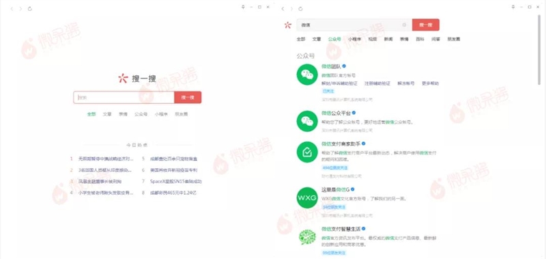
Task: Open hot topic 4 about 小学生被老师
Action: tap(106, 193)
